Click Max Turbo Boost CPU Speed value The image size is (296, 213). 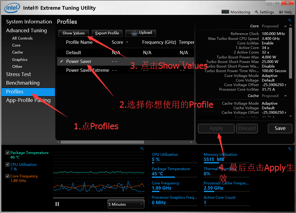coord(271,39)
